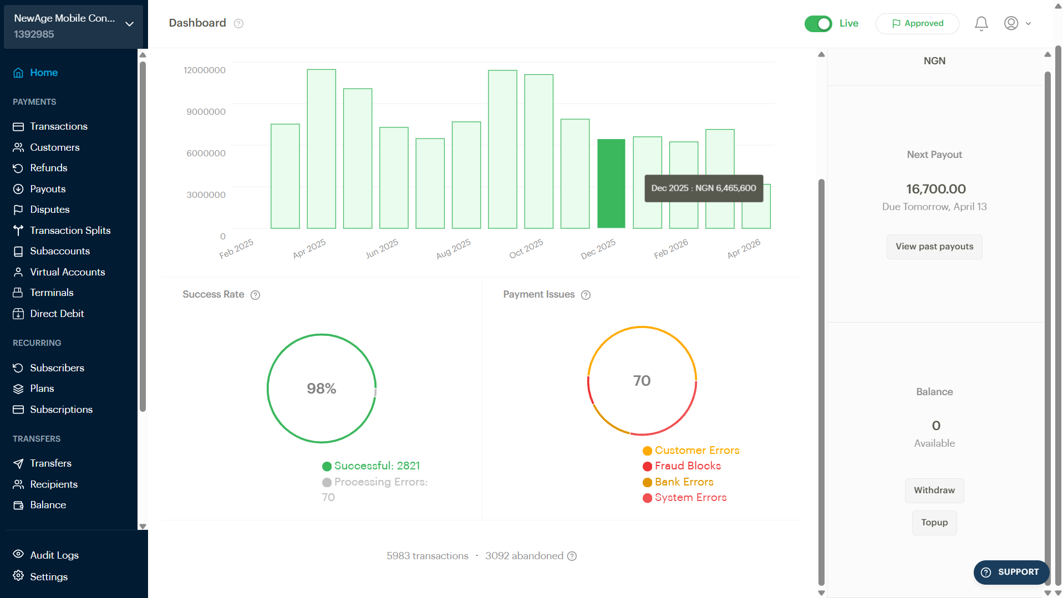Open the user profile dropdown

1017,23
